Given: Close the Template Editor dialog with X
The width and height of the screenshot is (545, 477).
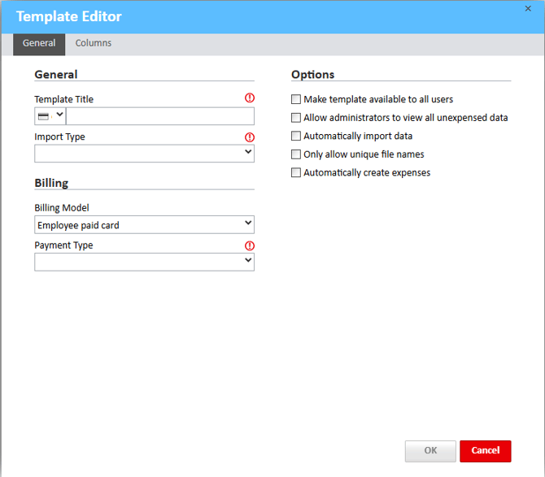Looking at the screenshot, I should 528,9.
